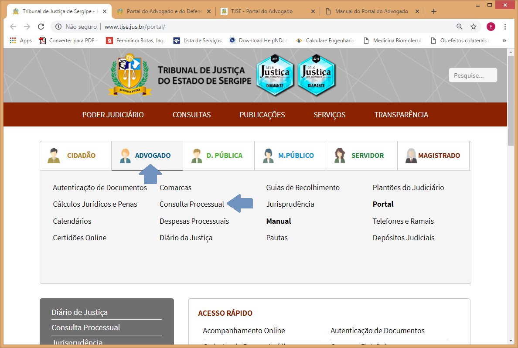Open a new browser tab

[433, 11]
